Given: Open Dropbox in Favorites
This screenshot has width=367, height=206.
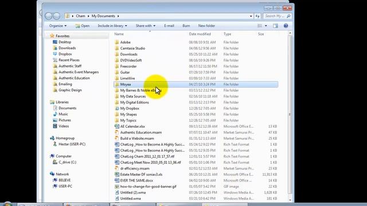Looking at the screenshot, I should coord(65,54).
